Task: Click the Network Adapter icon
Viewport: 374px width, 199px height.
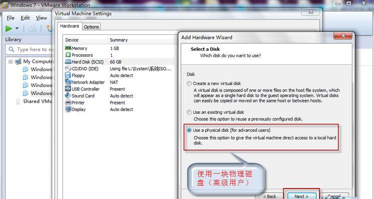Action: pos(68,82)
